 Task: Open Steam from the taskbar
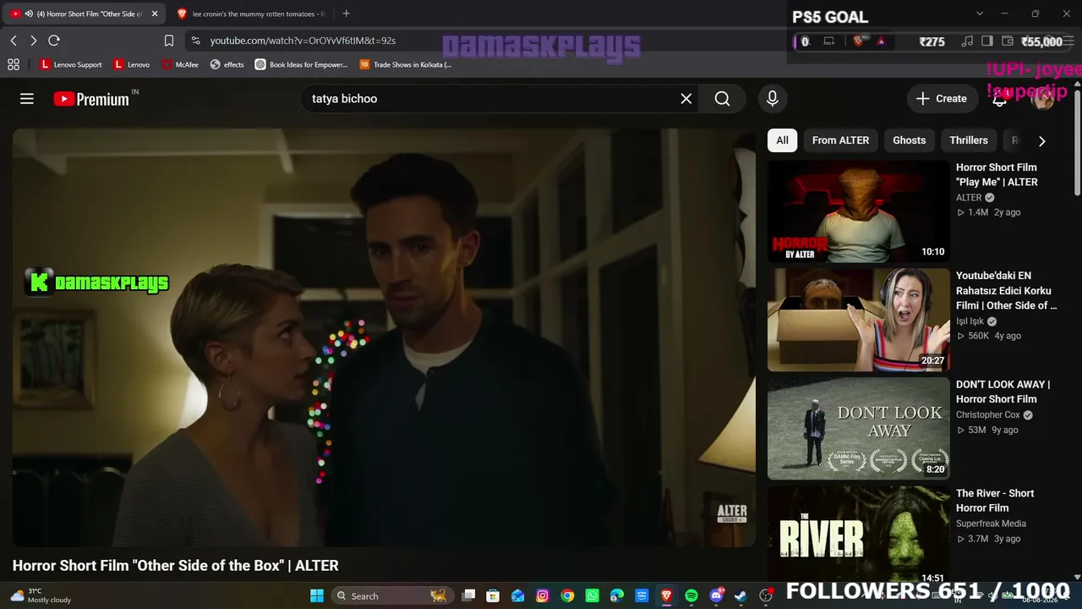coord(741,596)
